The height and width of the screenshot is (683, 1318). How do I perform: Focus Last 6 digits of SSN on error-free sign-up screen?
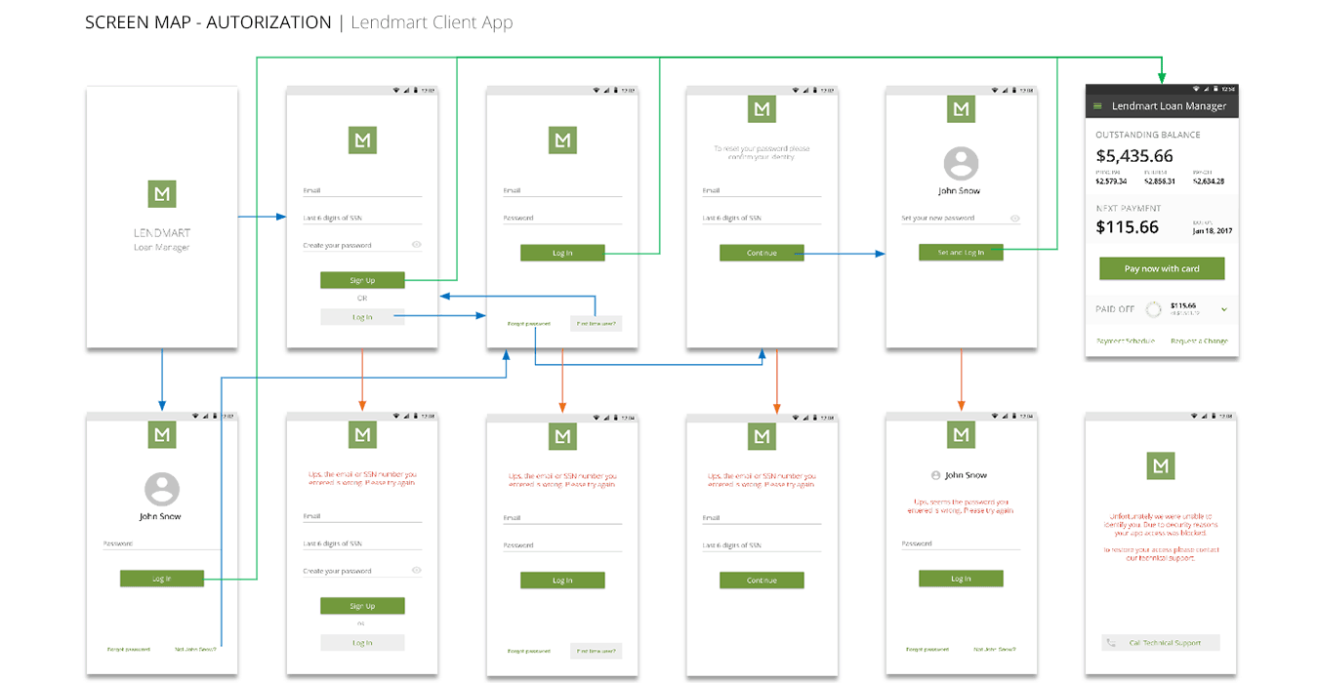362,219
